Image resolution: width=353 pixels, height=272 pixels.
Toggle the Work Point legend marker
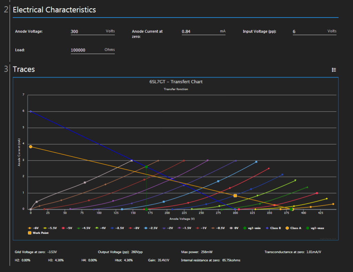[x=39, y=233]
